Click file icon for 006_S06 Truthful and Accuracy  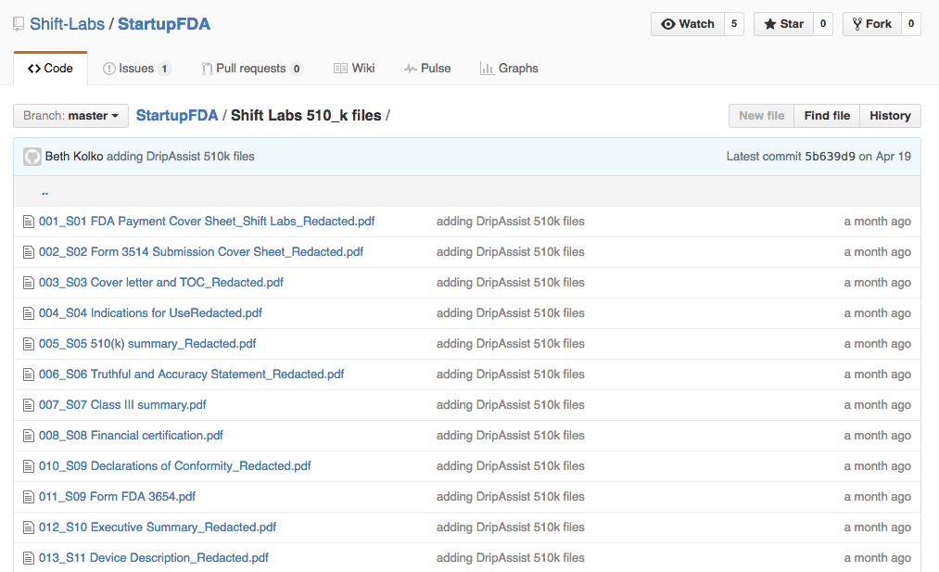[28, 375]
